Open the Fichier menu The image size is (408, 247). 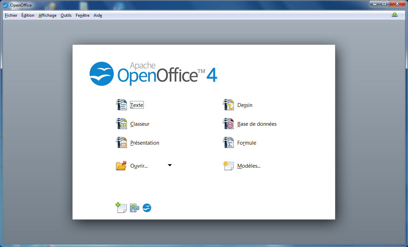11,15
